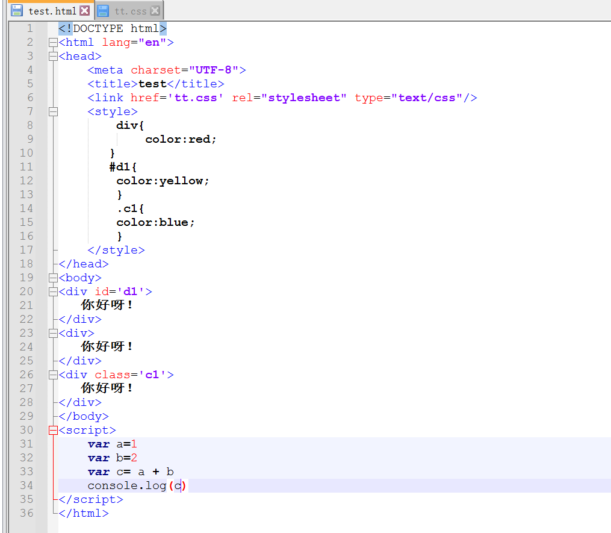Viewport: 611px width, 533px height.
Task: Collapse the script block fold on line 30
Action: pos(54,430)
